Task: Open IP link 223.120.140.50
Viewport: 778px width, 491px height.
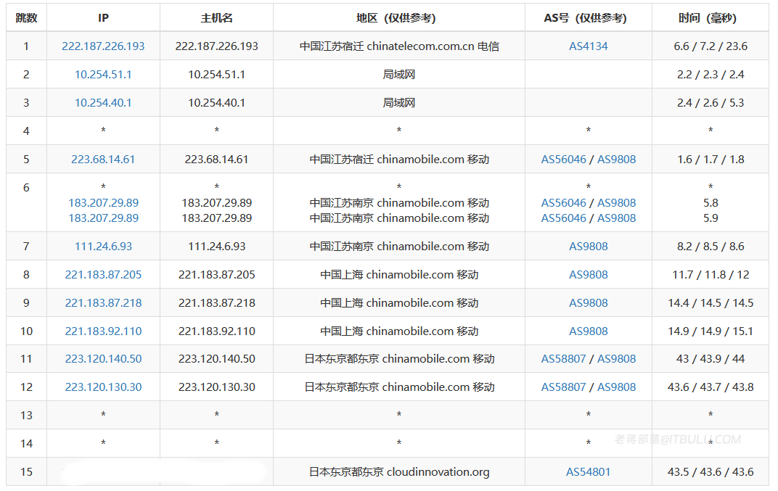Action: click(103, 358)
